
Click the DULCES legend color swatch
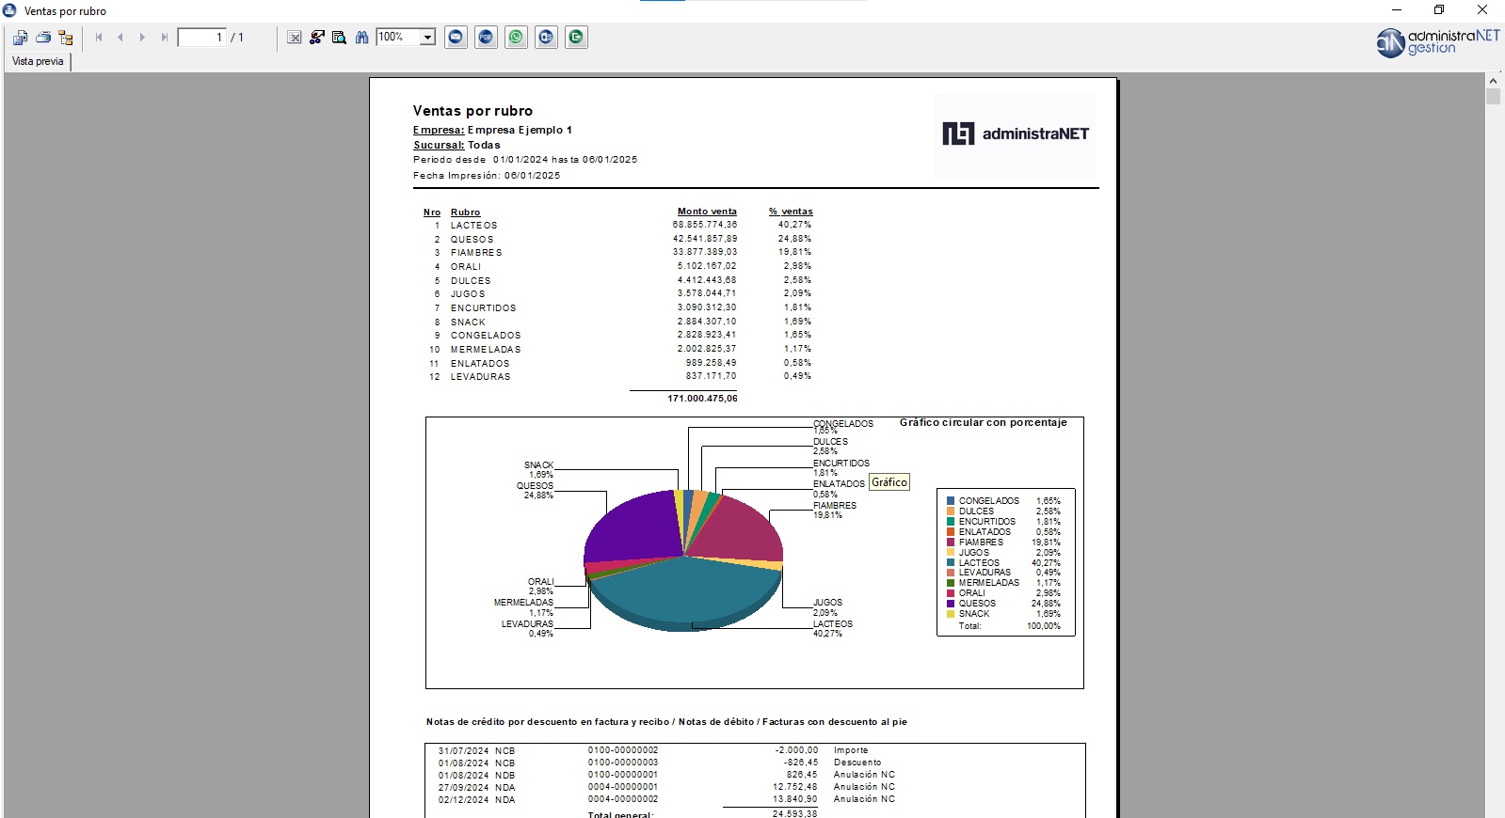pyautogui.click(x=951, y=511)
